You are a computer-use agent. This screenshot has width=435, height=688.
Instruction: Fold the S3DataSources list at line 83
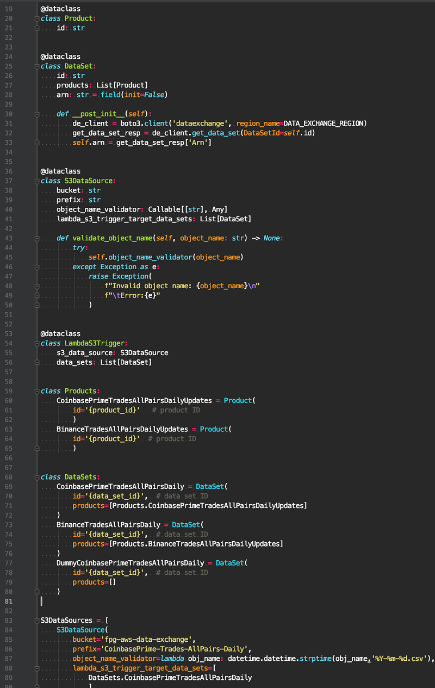click(x=36, y=621)
